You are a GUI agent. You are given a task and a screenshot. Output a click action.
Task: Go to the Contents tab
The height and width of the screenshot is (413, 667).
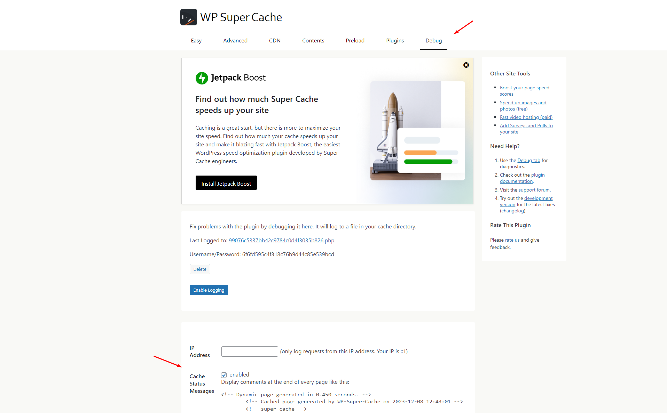[x=313, y=40]
